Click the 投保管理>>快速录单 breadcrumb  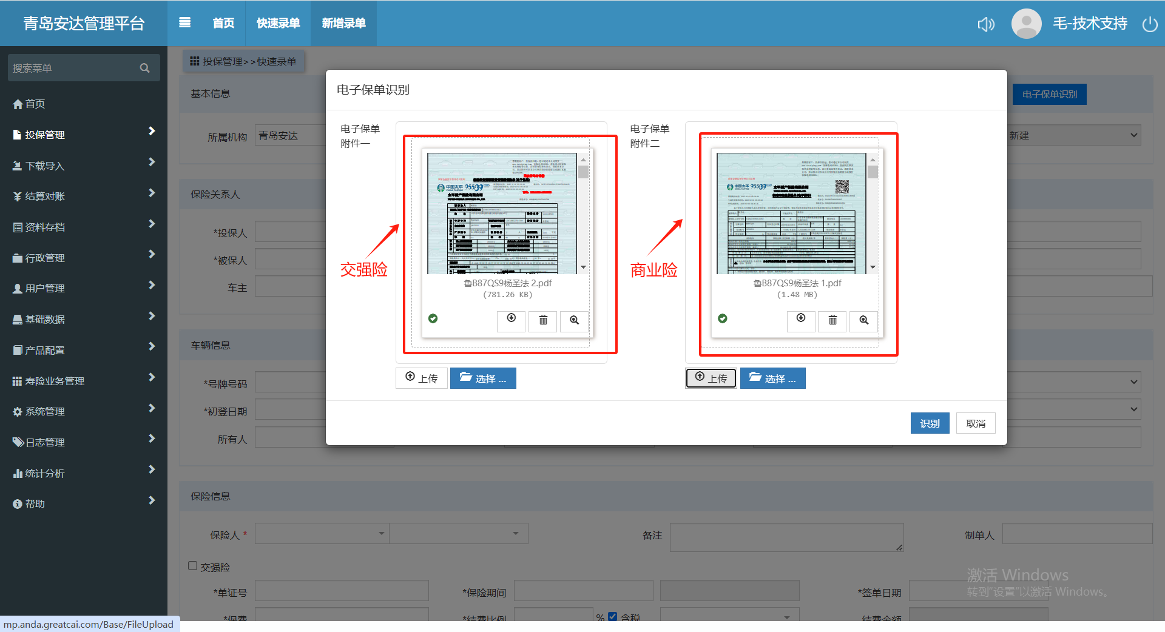click(243, 61)
